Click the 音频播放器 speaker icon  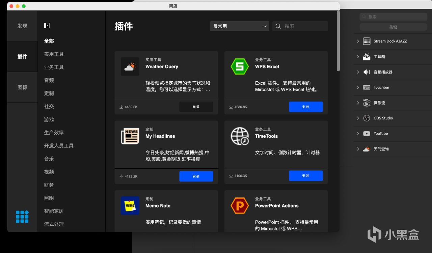click(x=367, y=72)
